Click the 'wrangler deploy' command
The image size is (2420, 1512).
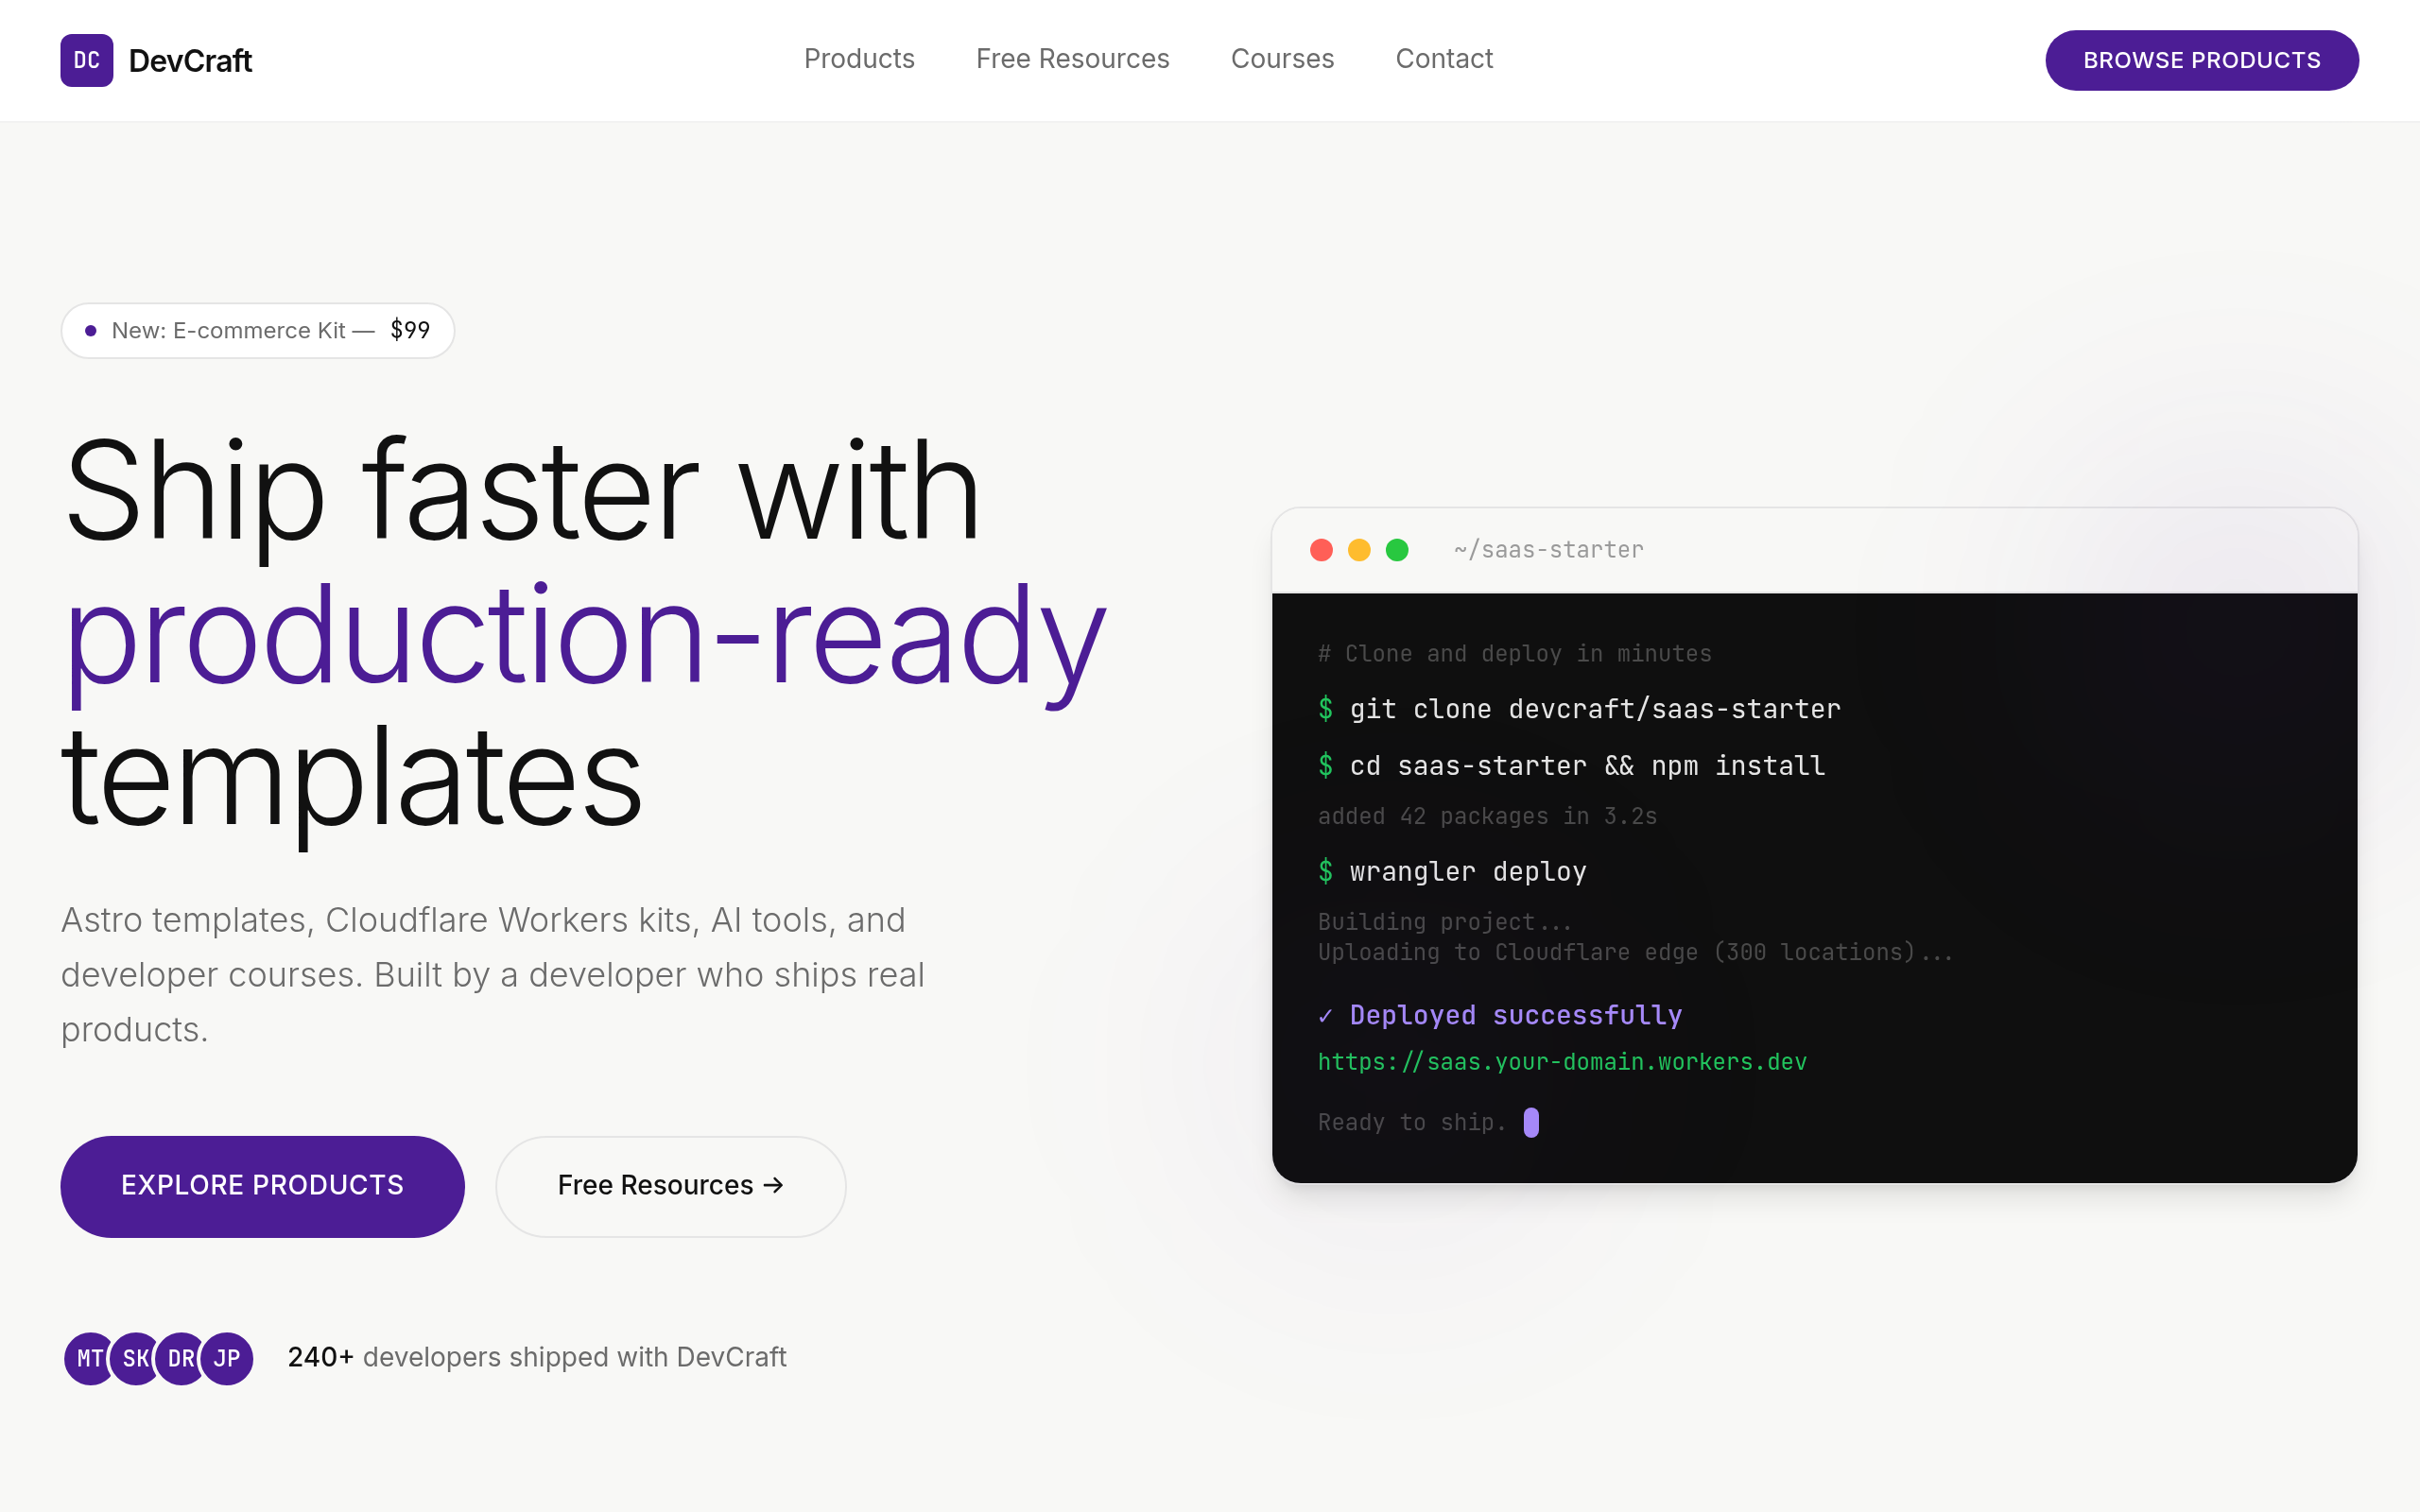tap(1467, 872)
